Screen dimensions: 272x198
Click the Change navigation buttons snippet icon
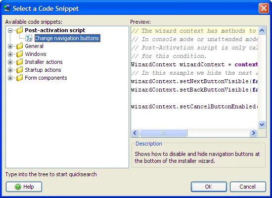(29, 38)
